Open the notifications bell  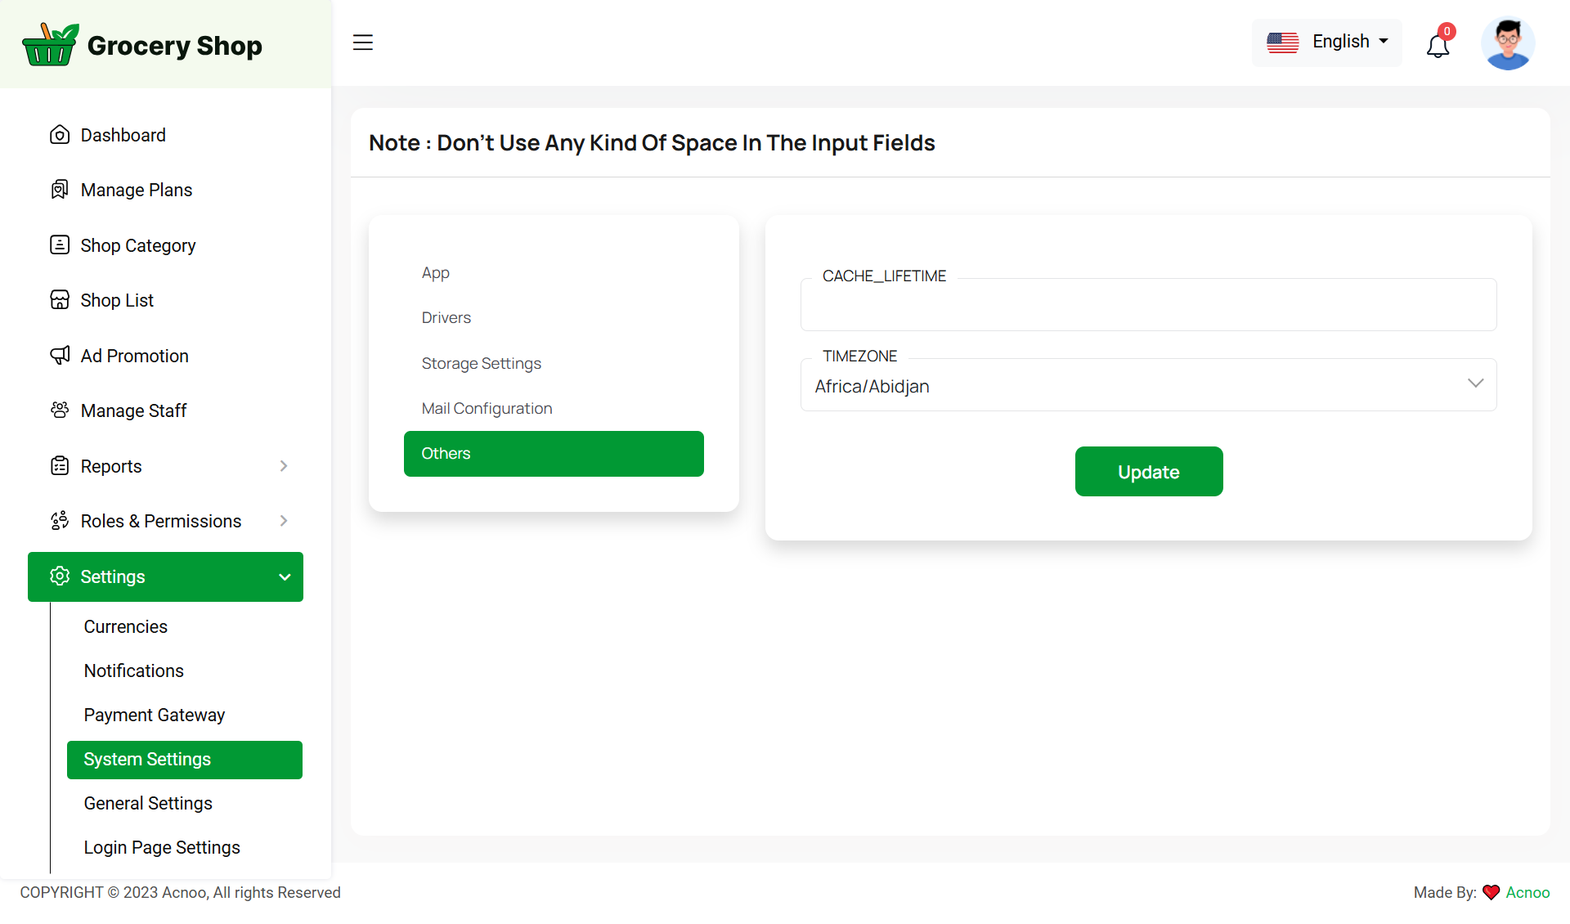pyautogui.click(x=1438, y=45)
